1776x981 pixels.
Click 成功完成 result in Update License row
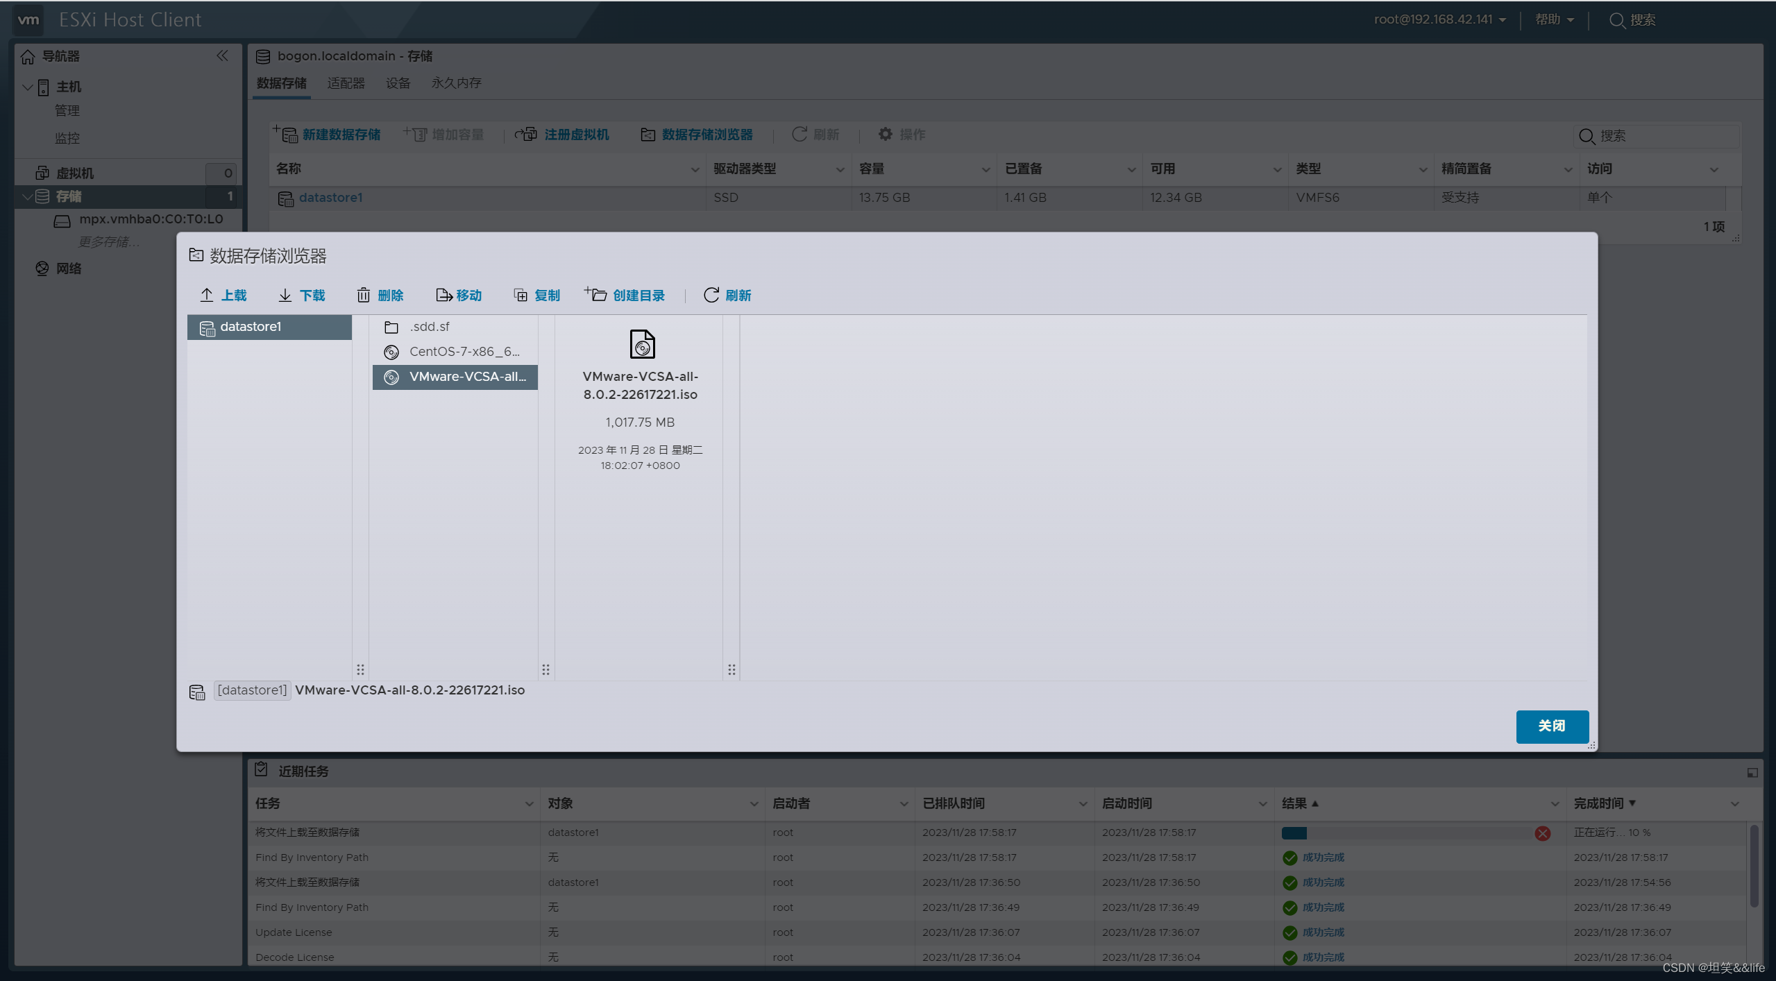tap(1323, 932)
